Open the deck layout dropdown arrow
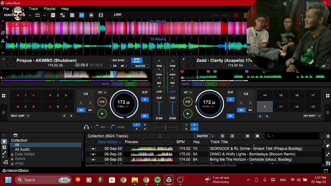The image size is (331, 186). coord(44,15)
